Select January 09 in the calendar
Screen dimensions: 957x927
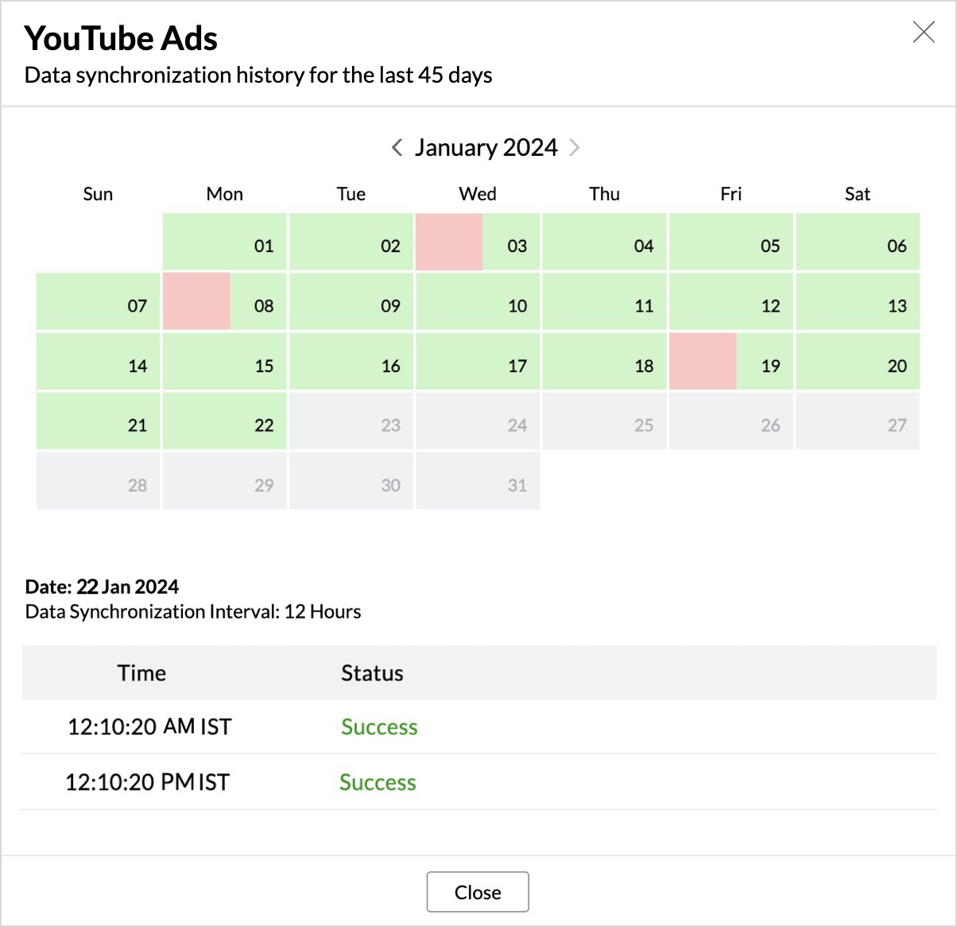tap(351, 301)
